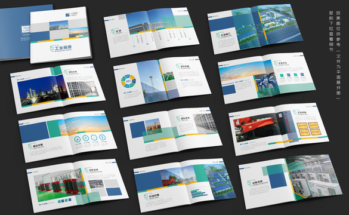Click the first teal circular icon under the sunset photo
The height and width of the screenshot is (215, 349).
(78, 139)
